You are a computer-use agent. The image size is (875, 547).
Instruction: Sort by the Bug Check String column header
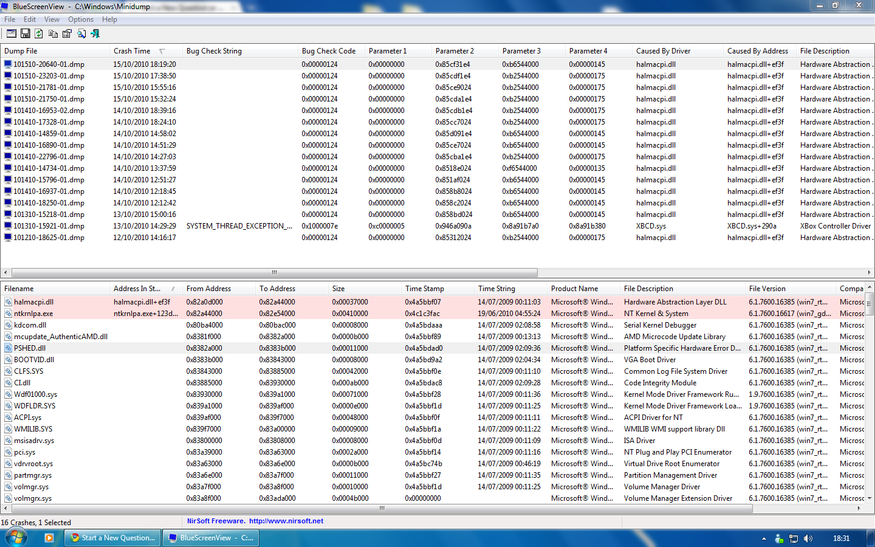pos(239,51)
